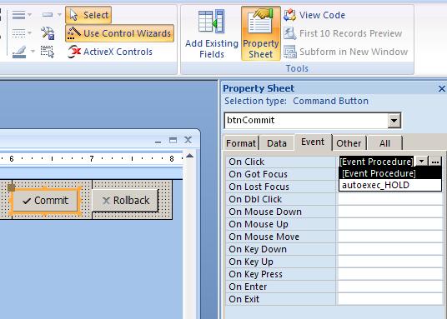447x319 pixels.
Task: Click the btnCommit name field
Action: pyautogui.click(x=306, y=121)
